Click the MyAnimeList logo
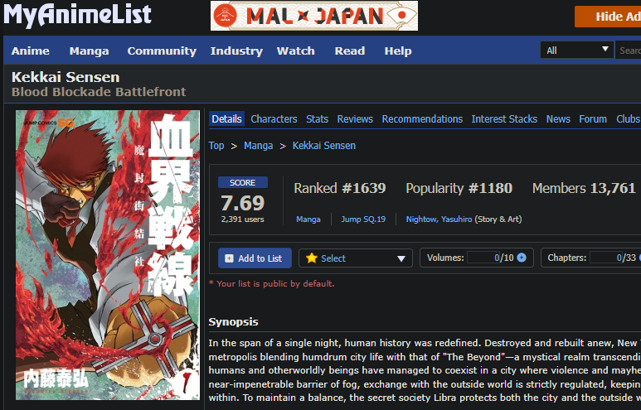 point(78,16)
